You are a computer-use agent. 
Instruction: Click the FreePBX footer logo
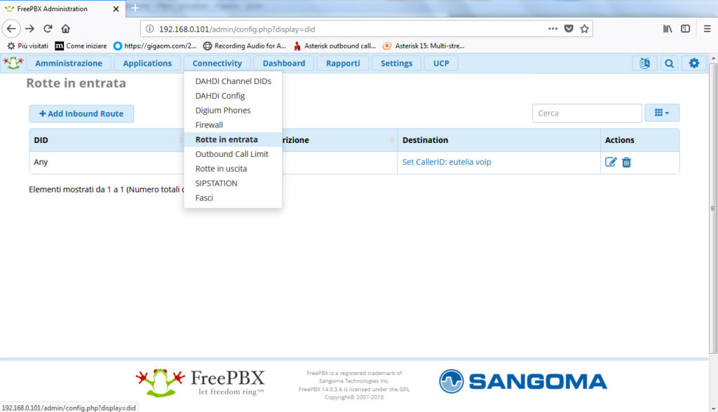(201, 383)
